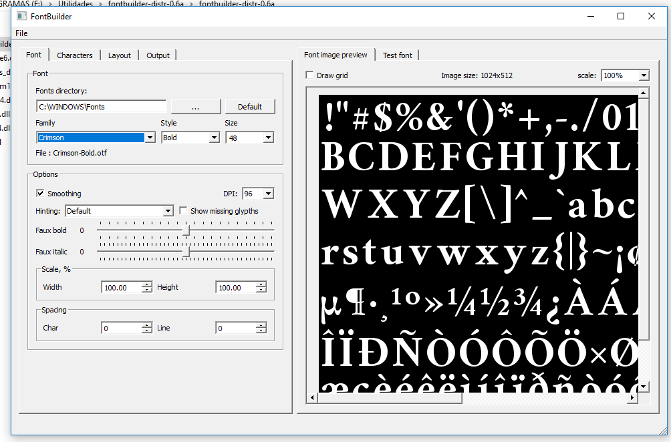Switch to the Characters tab
Viewport: 671px width, 442px height.
tap(74, 55)
